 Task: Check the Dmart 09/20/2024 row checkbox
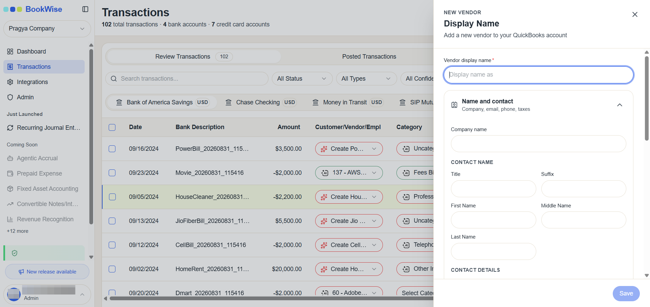tap(112, 292)
